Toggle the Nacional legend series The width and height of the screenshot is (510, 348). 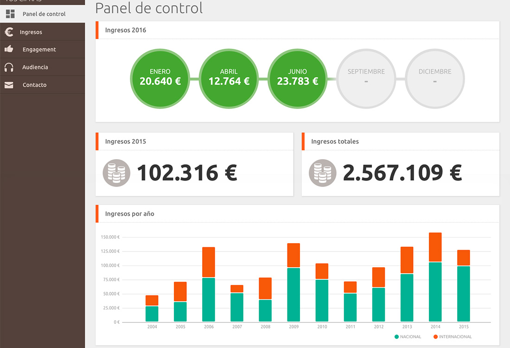click(x=408, y=336)
